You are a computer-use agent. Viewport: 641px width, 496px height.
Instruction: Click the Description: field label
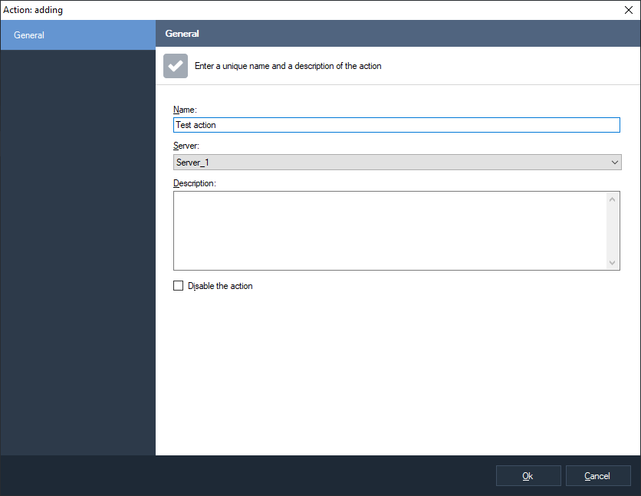[195, 183]
